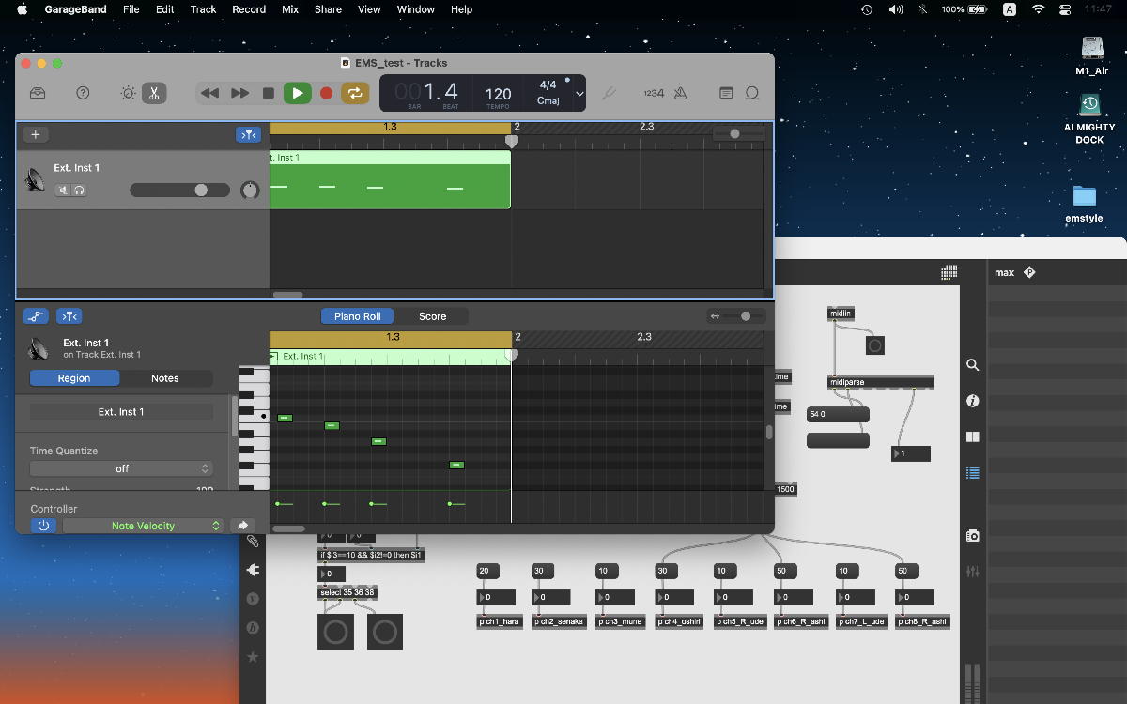Open the Note Velocity controller dropdown
The height and width of the screenshot is (704, 1127).
(144, 526)
